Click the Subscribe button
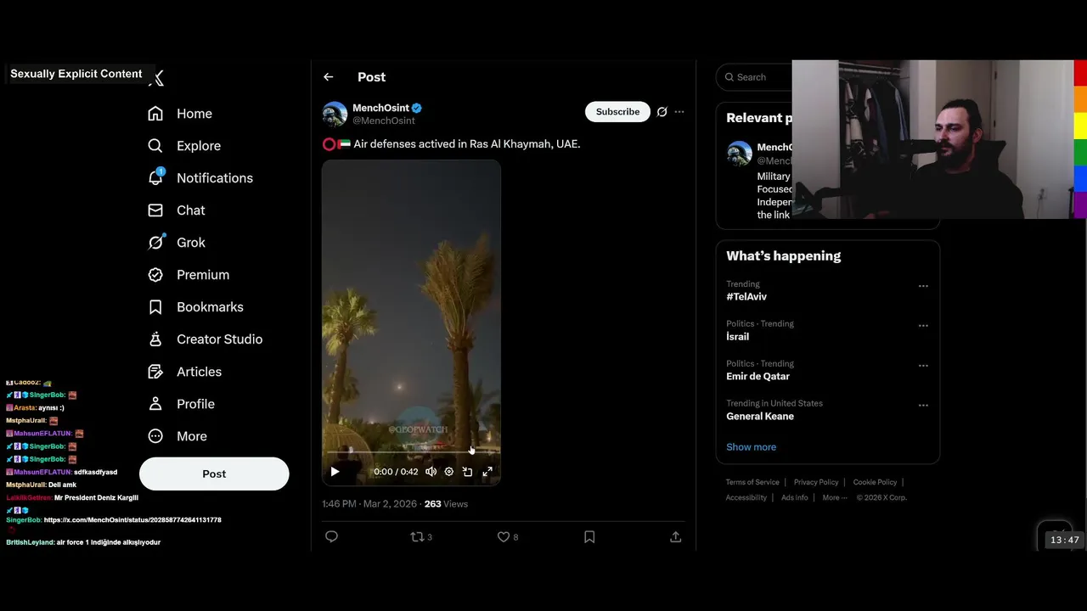Screen dimensions: 1087x611 pos(617,112)
